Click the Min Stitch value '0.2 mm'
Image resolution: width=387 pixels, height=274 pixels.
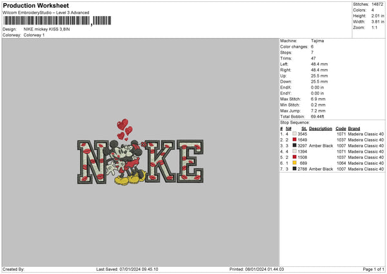pos(318,105)
